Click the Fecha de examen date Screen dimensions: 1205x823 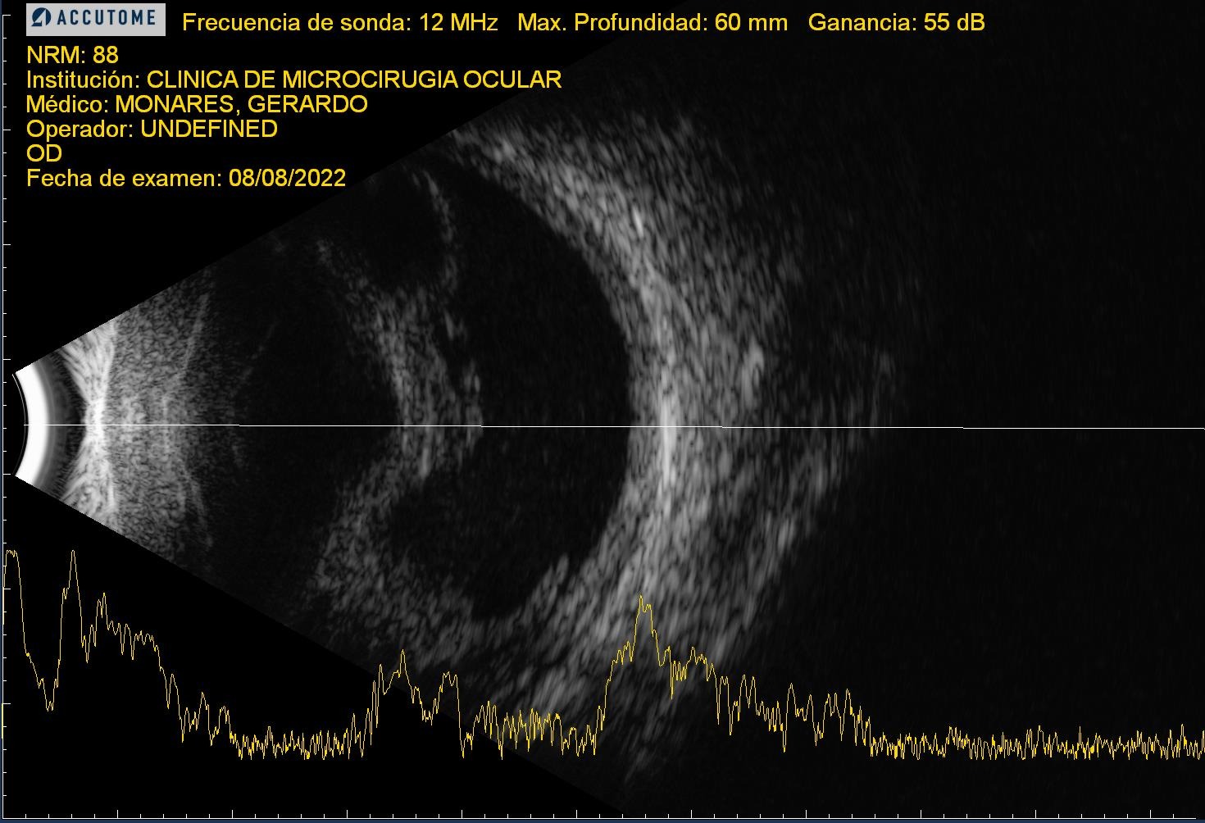click(186, 178)
